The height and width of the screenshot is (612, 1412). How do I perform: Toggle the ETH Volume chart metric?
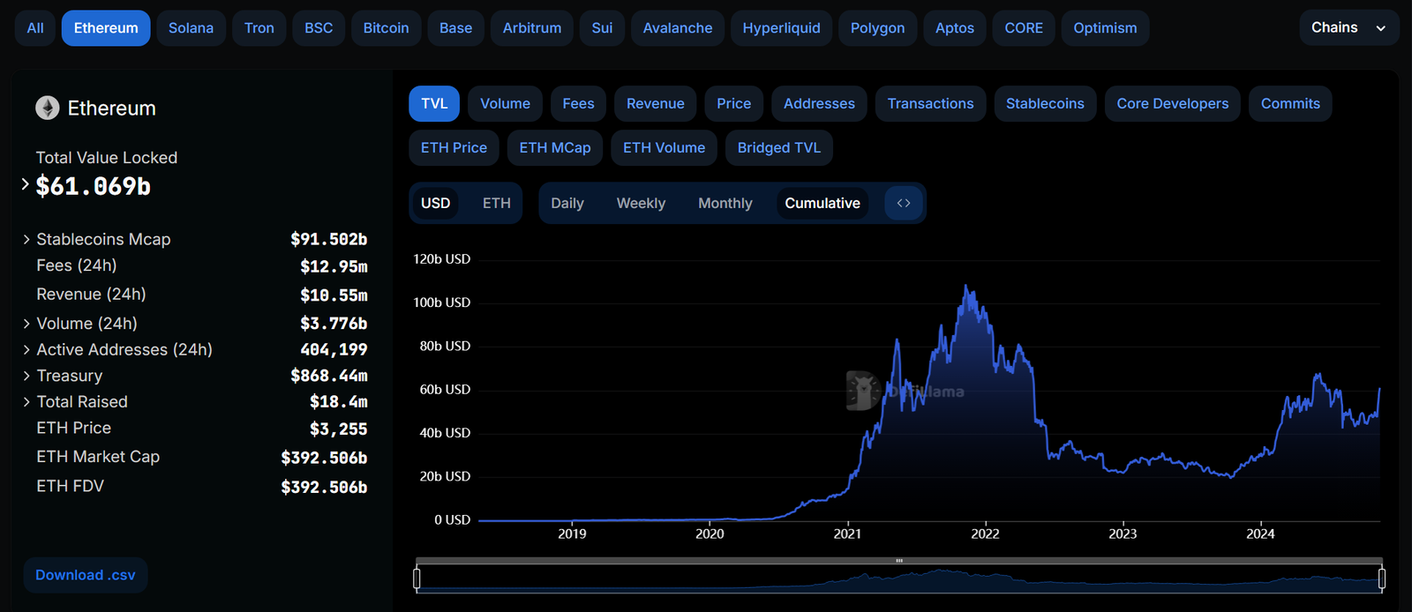click(x=664, y=147)
